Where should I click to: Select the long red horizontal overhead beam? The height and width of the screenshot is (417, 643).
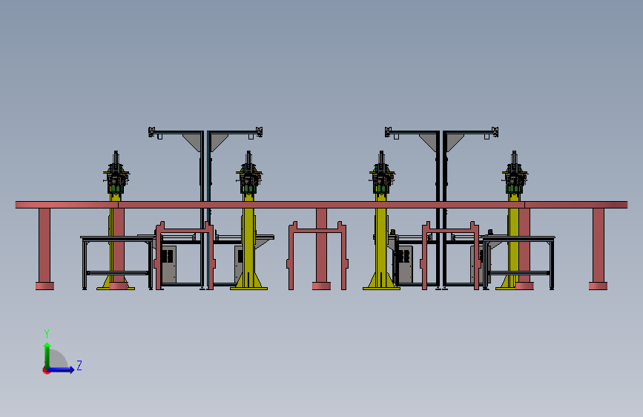pyautogui.click(x=322, y=205)
